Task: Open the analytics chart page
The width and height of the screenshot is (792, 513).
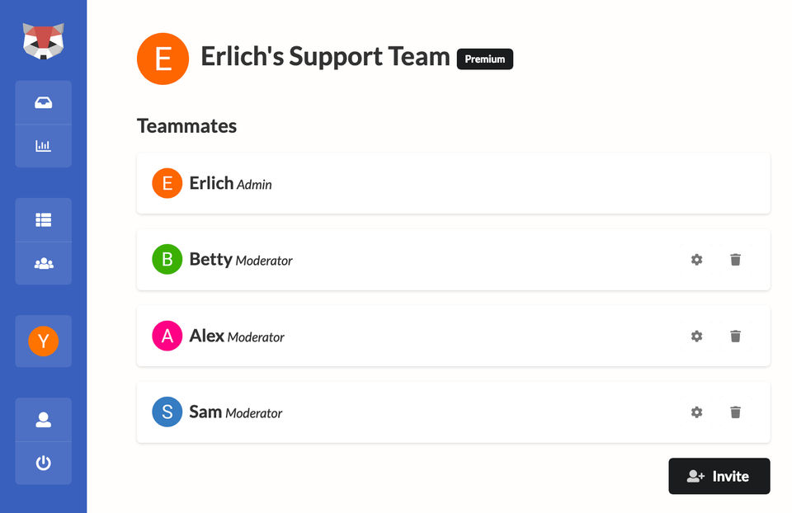Action: 44,146
